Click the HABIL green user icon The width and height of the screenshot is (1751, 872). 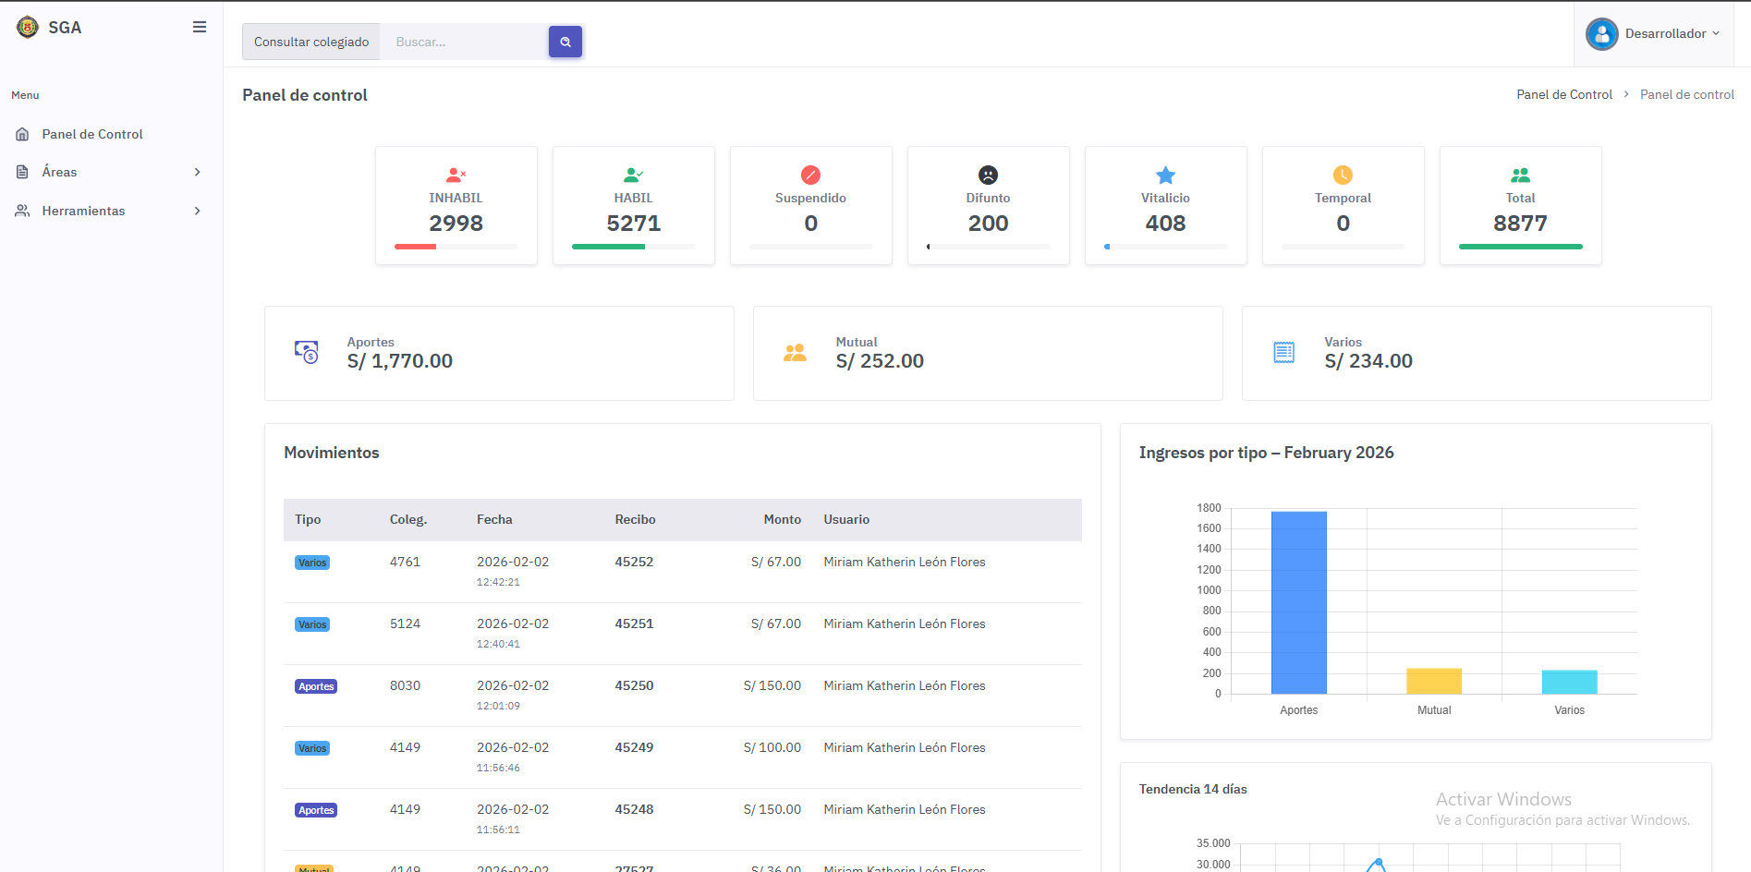pyautogui.click(x=633, y=175)
